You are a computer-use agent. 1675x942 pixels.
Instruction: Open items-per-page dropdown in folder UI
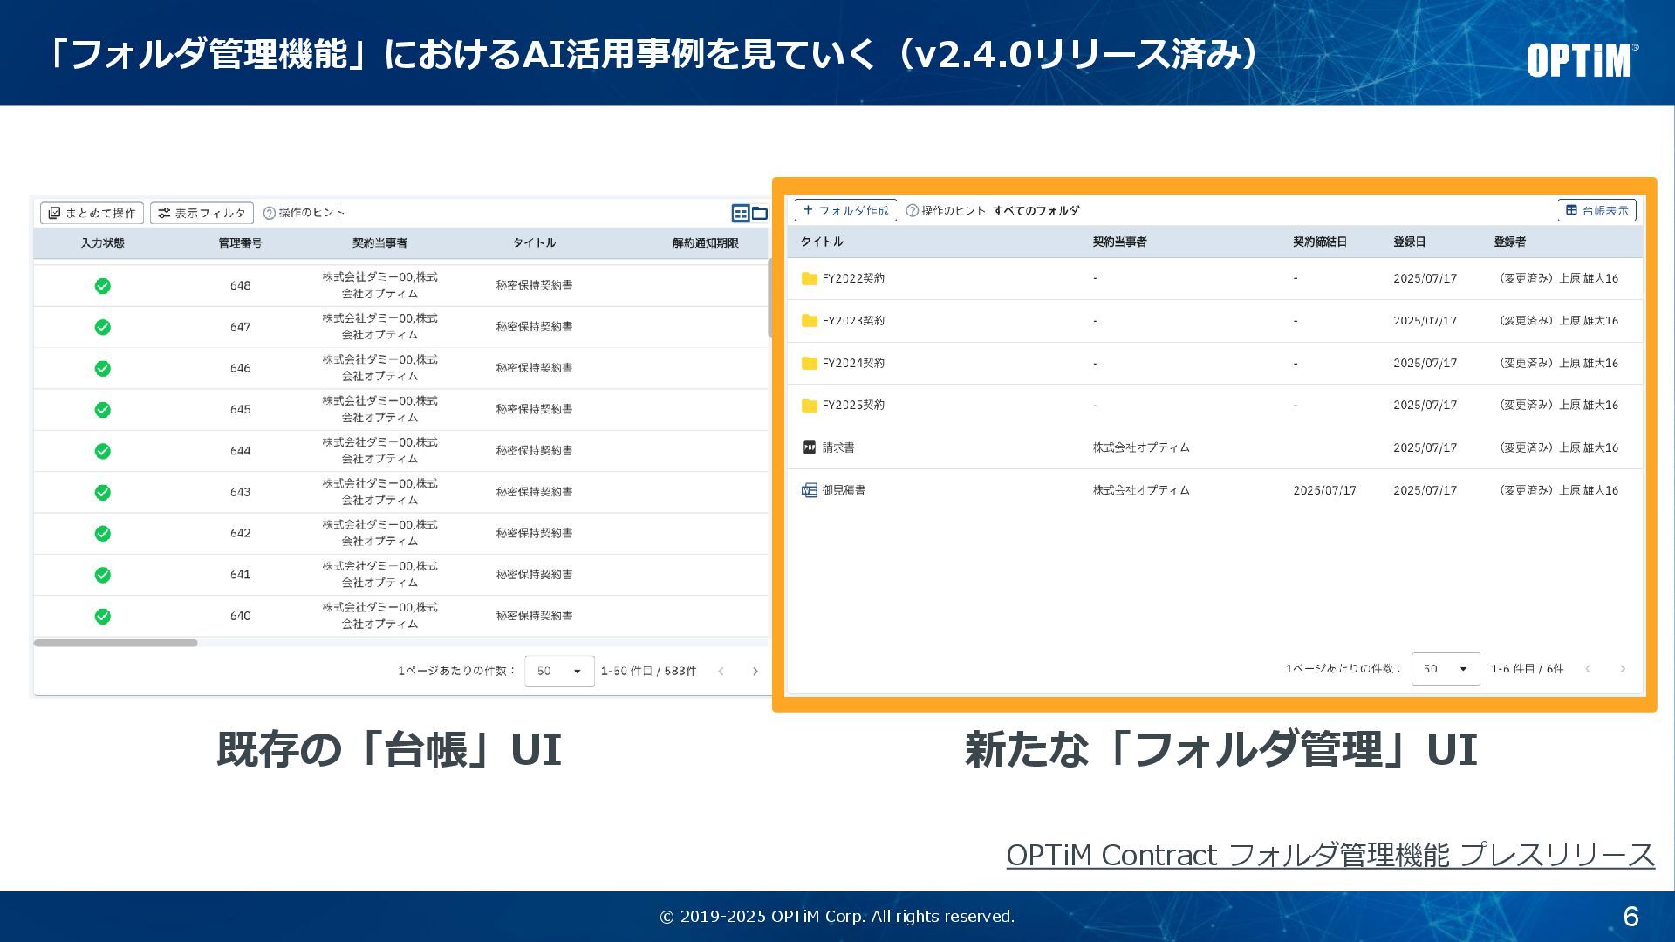1446,669
